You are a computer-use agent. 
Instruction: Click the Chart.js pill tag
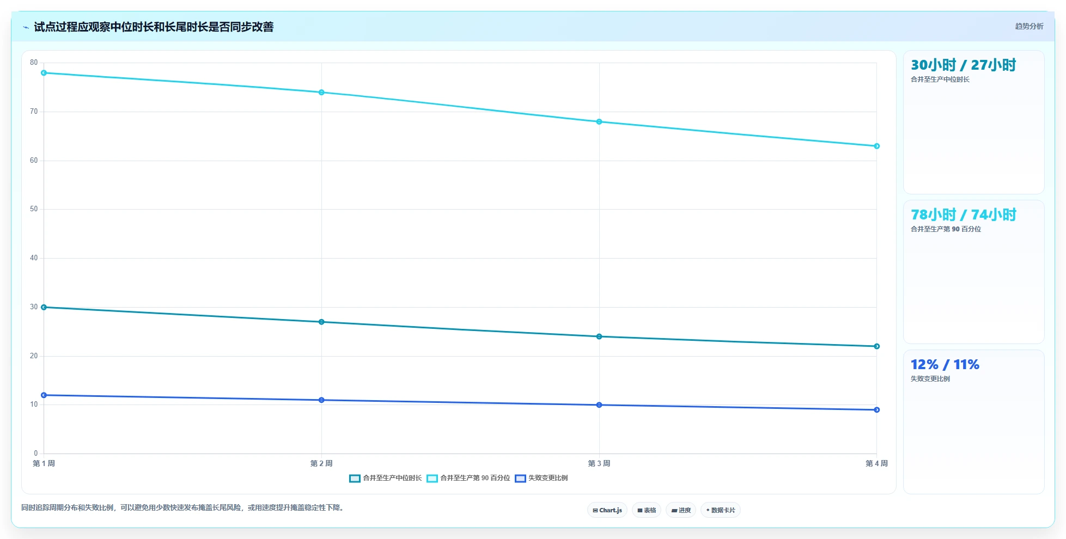tap(607, 510)
